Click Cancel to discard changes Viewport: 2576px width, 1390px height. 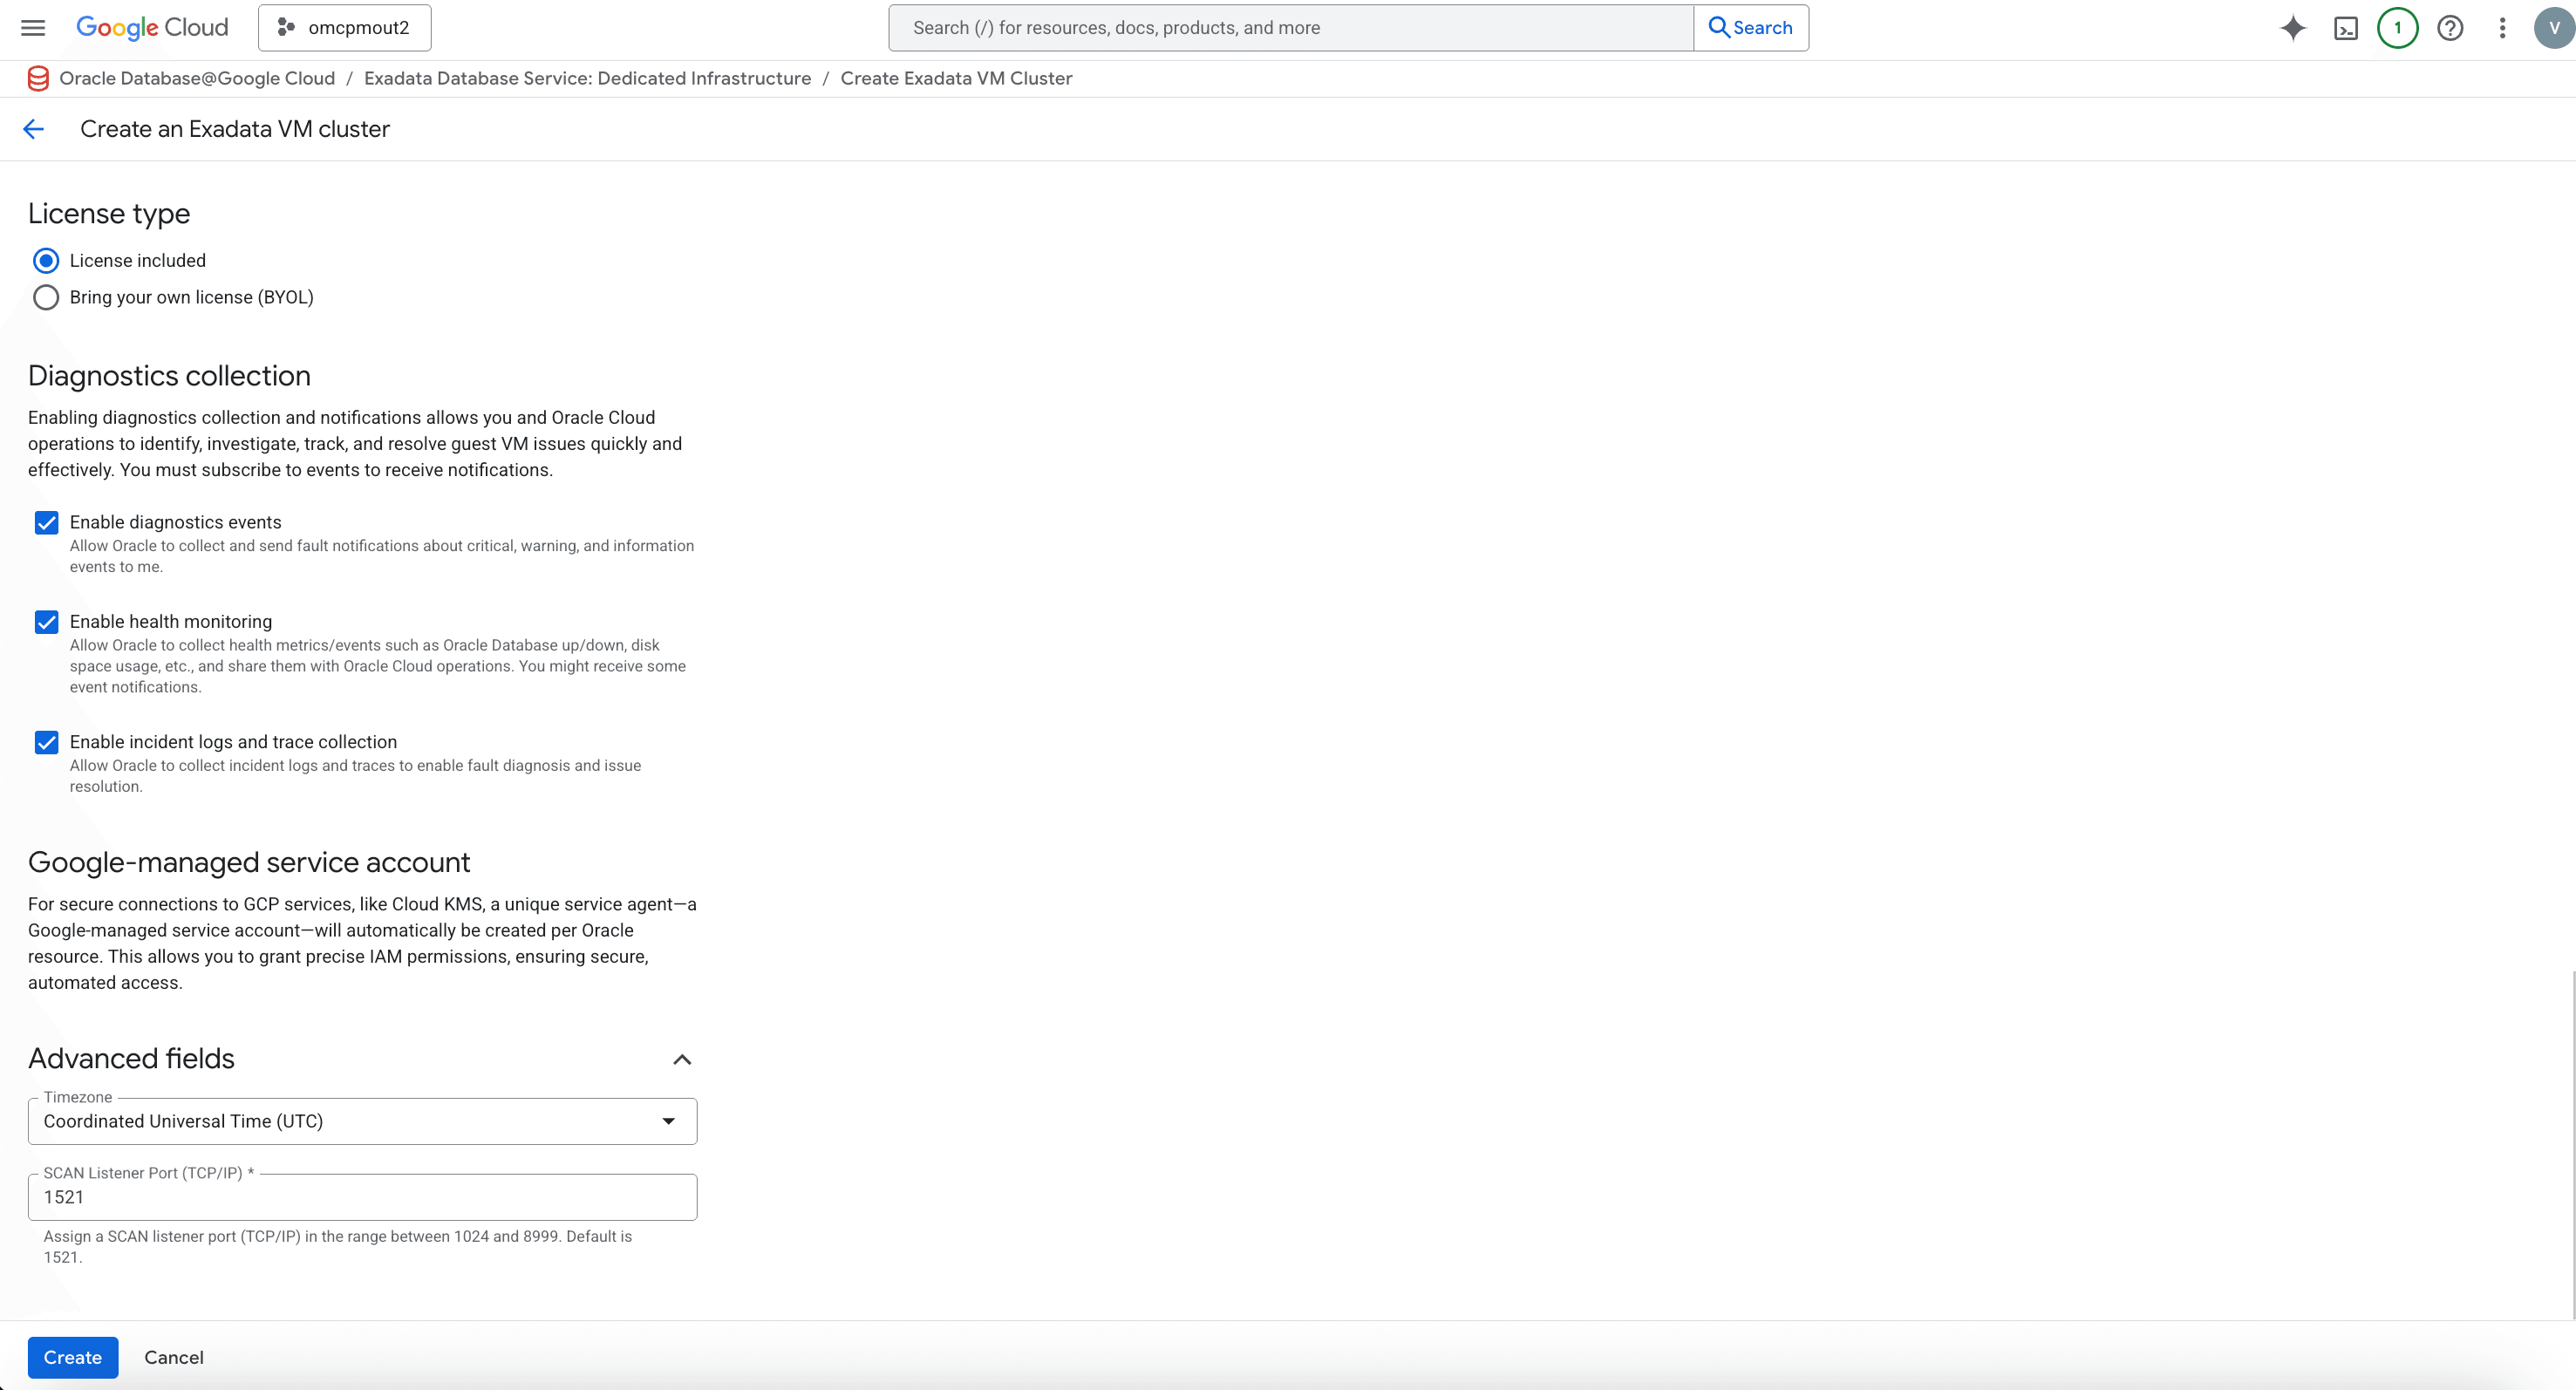pos(172,1357)
